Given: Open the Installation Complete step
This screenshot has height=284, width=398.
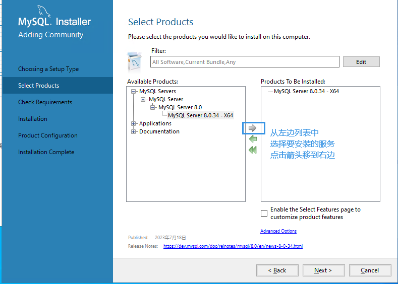Looking at the screenshot, I should coord(46,152).
